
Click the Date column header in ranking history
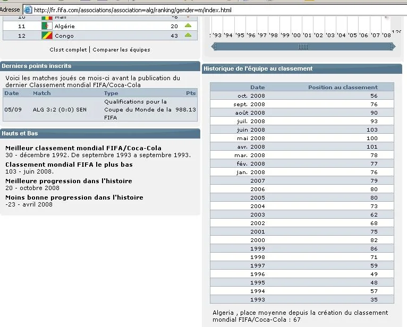pos(257,87)
